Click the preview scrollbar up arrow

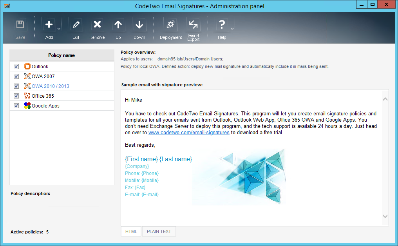[x=385, y=99]
